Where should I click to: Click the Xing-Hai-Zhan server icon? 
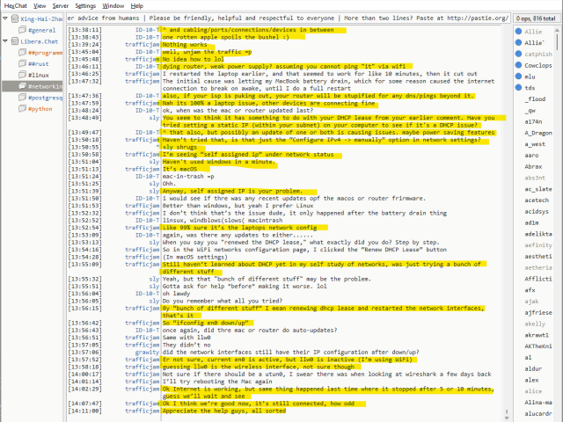tap(15, 18)
